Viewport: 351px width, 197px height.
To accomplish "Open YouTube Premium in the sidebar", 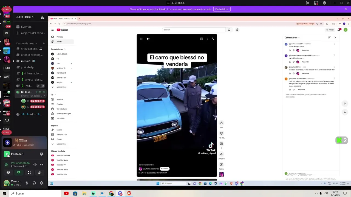I will [62, 155].
